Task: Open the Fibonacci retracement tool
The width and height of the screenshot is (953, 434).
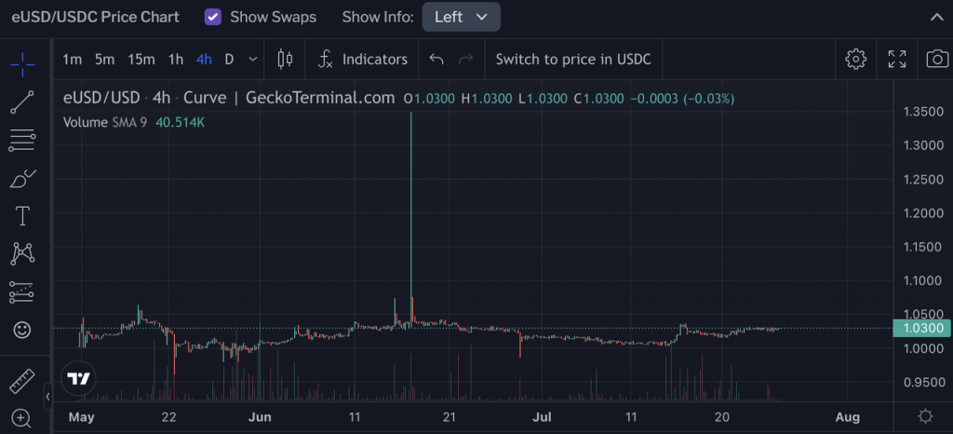Action: click(x=22, y=140)
